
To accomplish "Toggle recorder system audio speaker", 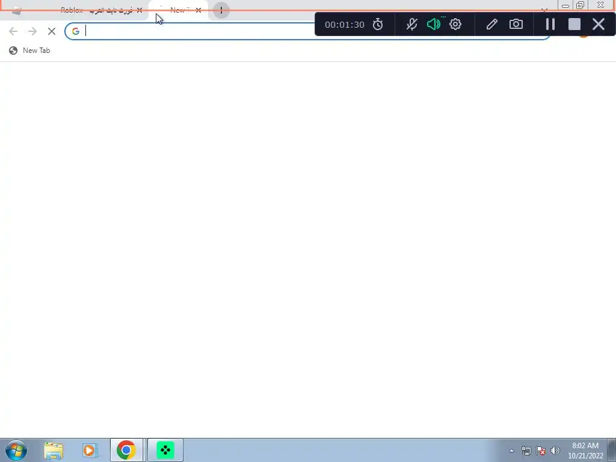I will click(433, 24).
